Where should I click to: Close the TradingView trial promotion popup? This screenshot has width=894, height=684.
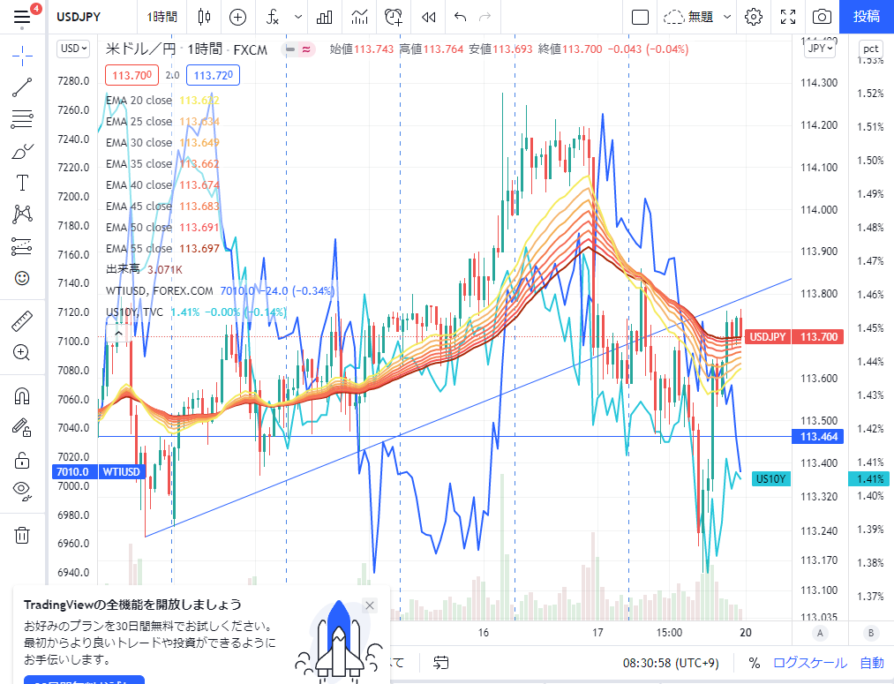[x=370, y=605]
